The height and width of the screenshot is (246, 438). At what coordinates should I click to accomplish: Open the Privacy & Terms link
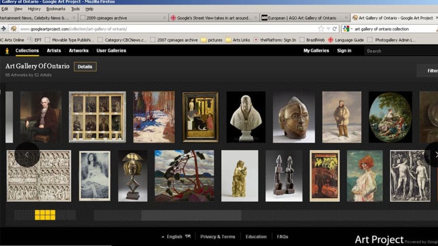218,237
